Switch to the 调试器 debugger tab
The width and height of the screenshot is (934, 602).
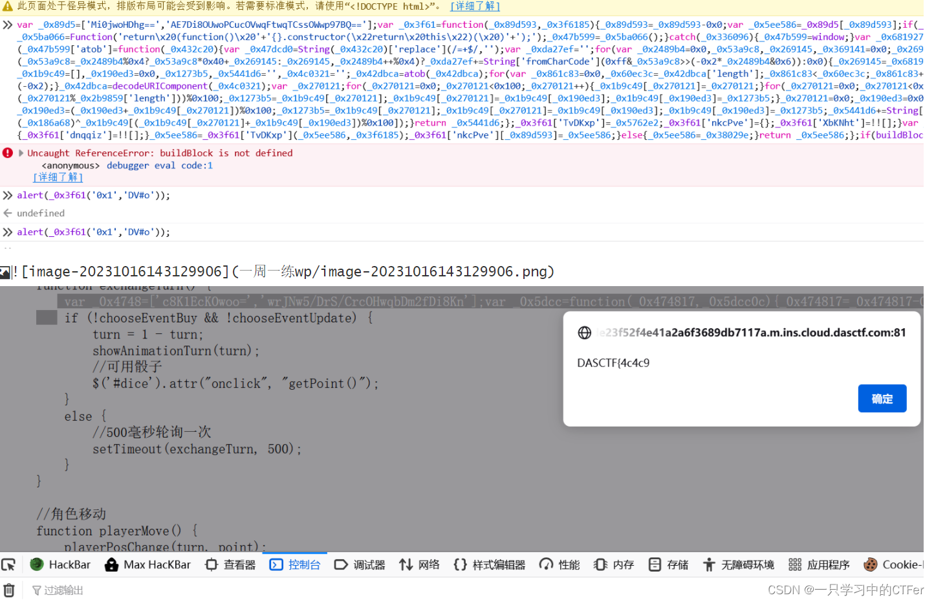[360, 564]
